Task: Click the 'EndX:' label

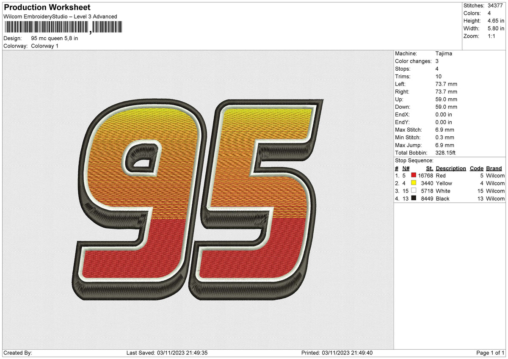Action: click(x=403, y=114)
